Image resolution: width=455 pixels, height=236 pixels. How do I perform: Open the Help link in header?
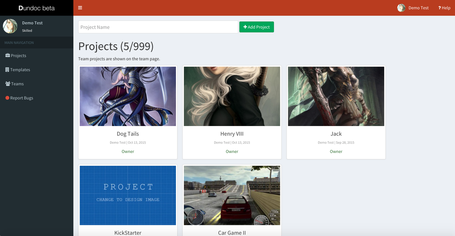[444, 8]
